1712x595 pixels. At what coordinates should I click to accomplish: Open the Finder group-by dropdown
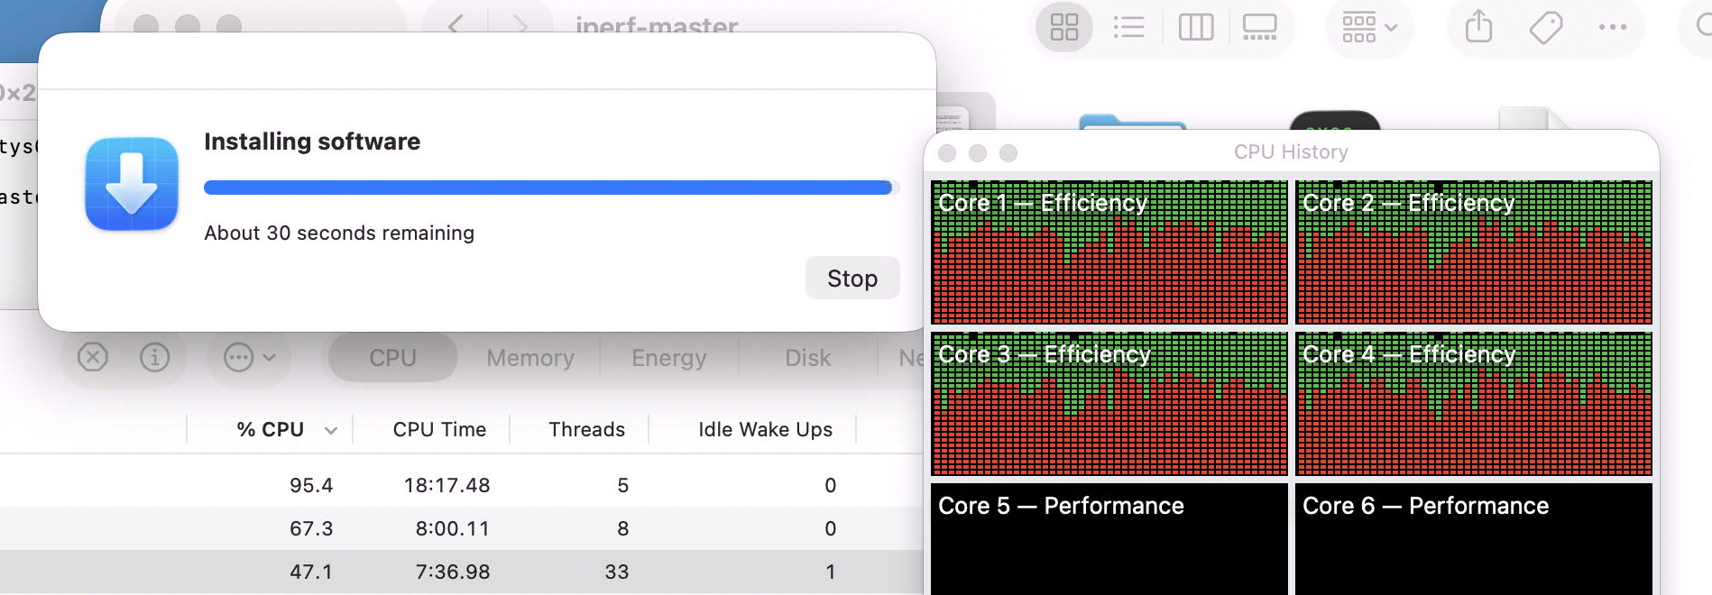(1369, 27)
